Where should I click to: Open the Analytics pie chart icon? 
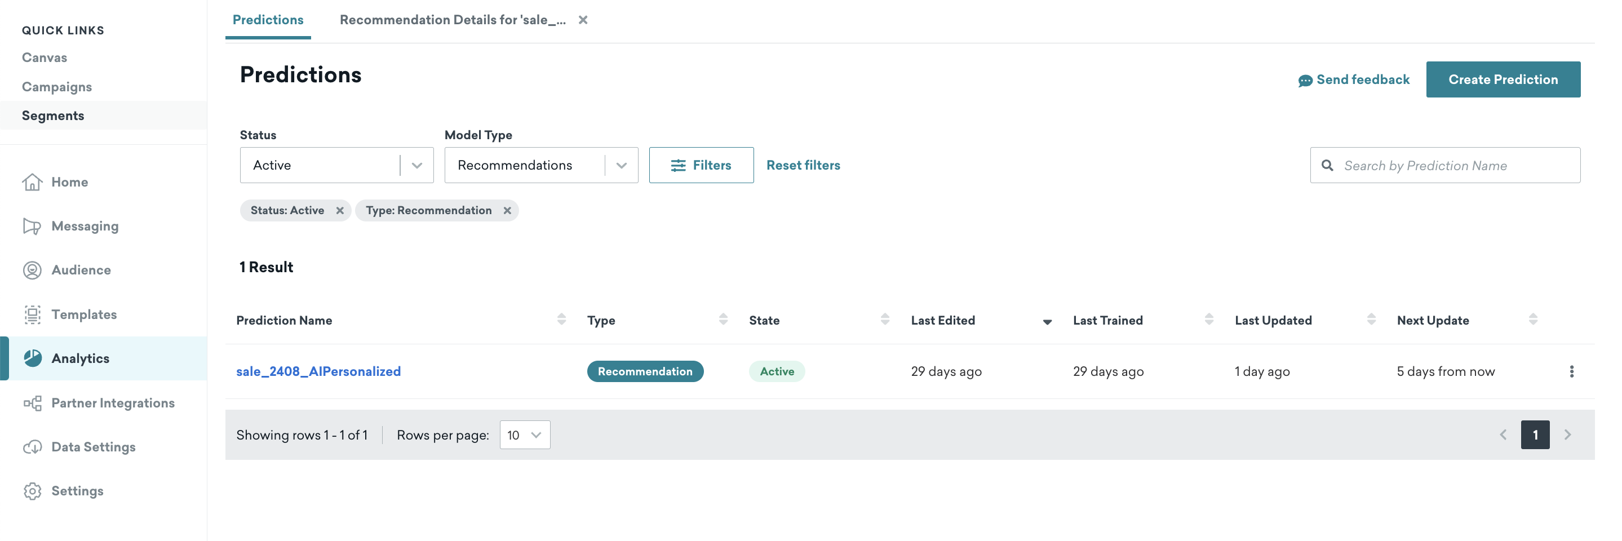pyautogui.click(x=32, y=358)
